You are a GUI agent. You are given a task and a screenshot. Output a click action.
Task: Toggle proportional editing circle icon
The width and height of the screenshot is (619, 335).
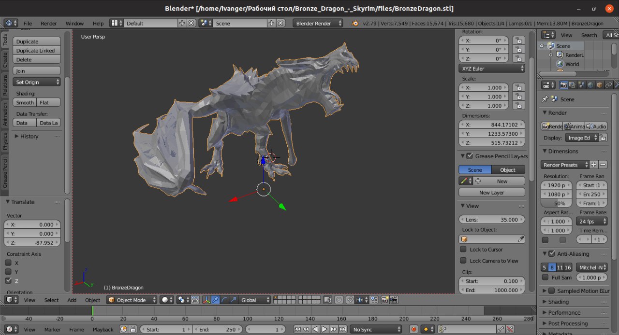click(339, 300)
